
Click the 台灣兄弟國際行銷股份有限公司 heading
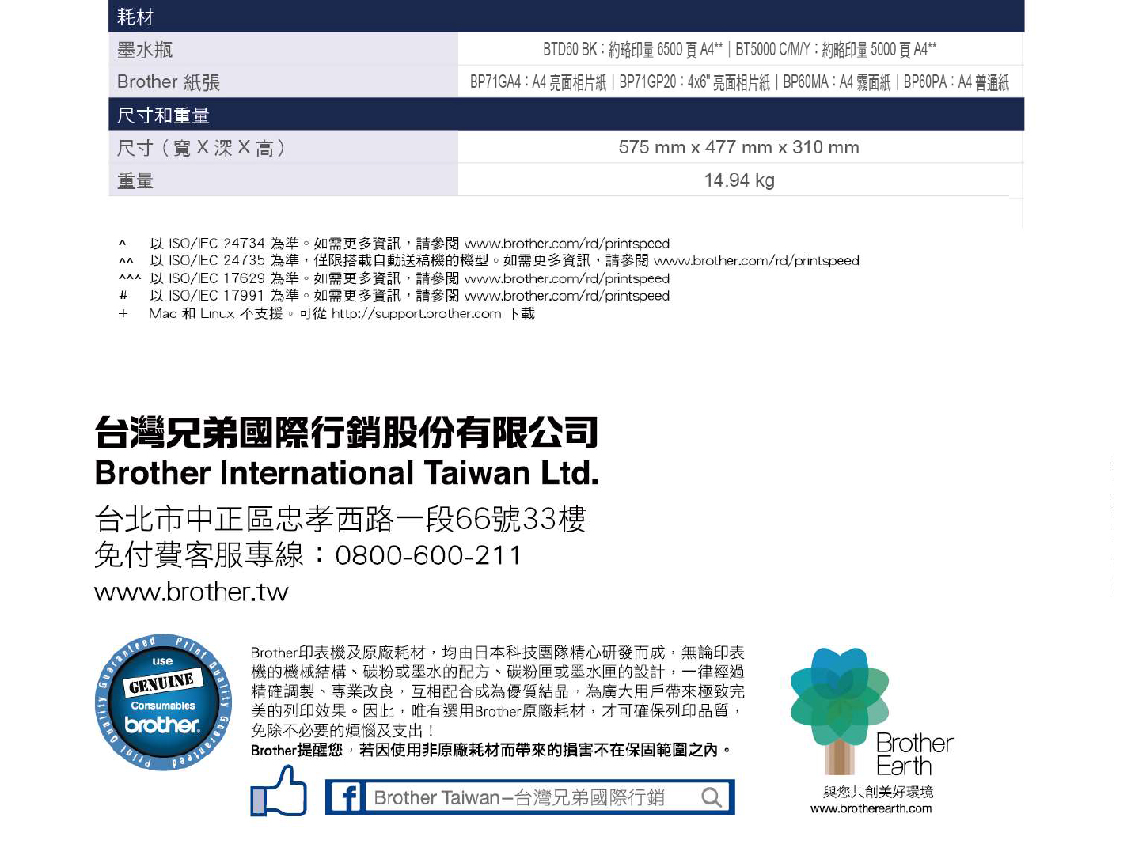coord(346,432)
